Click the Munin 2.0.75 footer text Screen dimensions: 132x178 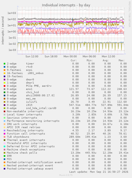[x=66, y=175]
